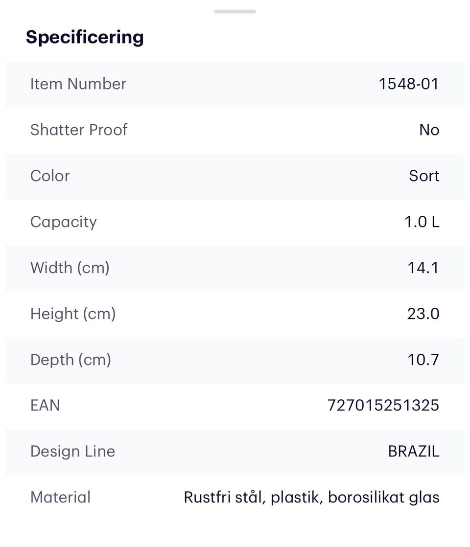Image resolution: width=470 pixels, height=547 pixels.
Task: Click the depth value 10.7
Action: (423, 360)
